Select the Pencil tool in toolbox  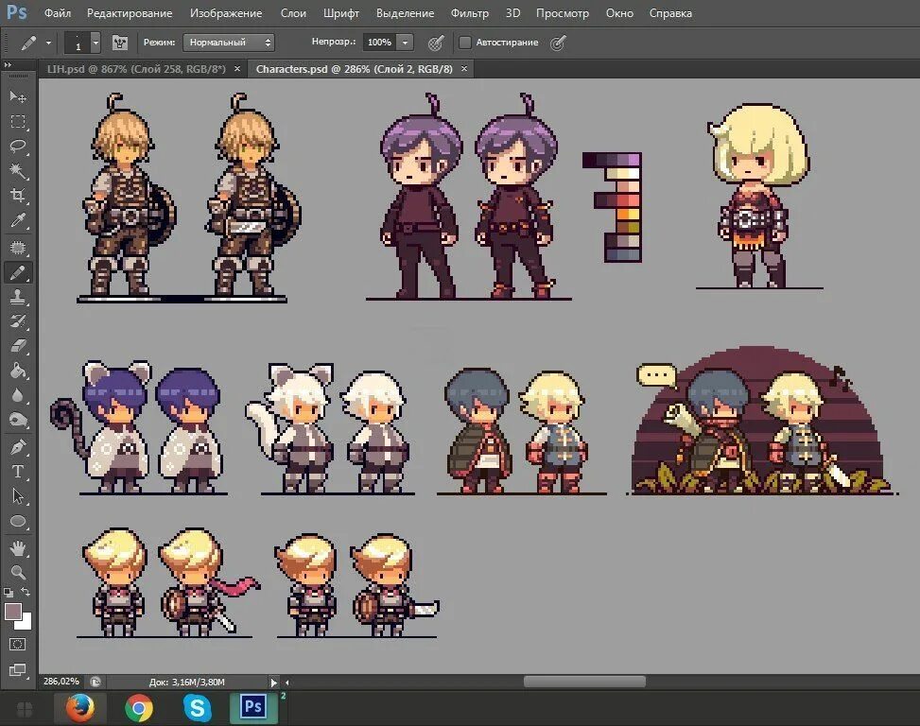click(18, 272)
